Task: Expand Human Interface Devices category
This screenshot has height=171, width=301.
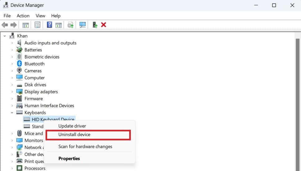Action: point(12,106)
